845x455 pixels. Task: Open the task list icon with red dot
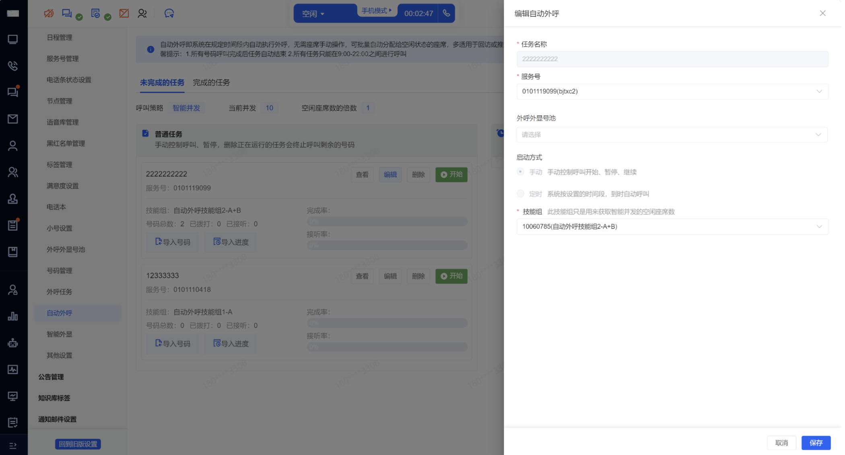[13, 225]
